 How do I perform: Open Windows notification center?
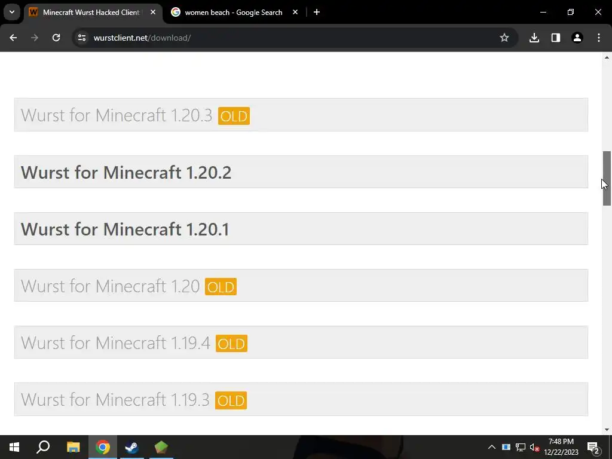tap(593, 447)
